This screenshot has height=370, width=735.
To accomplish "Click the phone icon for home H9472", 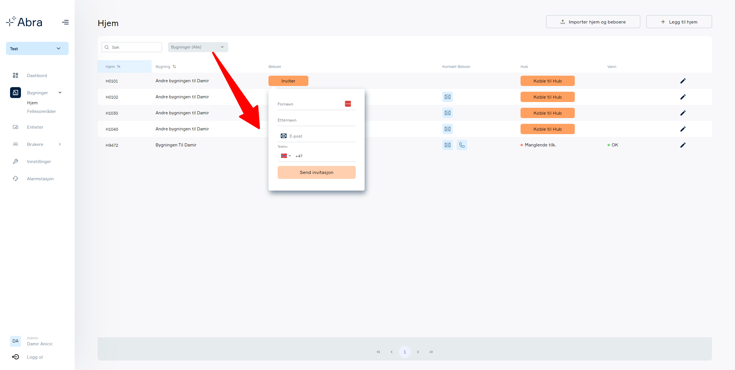I will click(x=462, y=145).
